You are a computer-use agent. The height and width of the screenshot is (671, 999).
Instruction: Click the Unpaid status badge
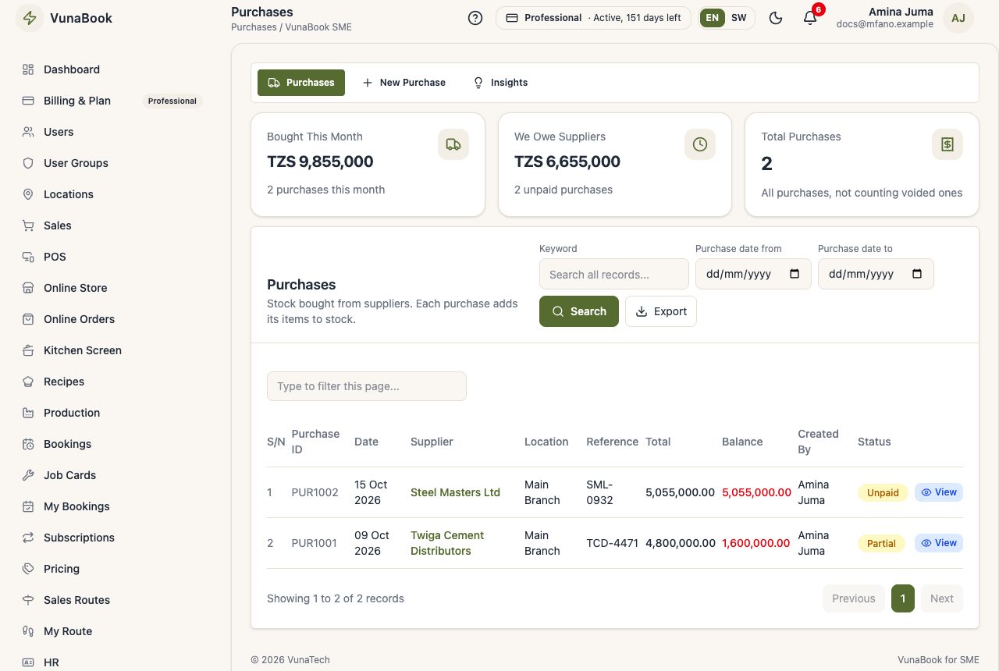pyautogui.click(x=883, y=492)
